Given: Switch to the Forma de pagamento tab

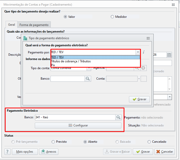Looking at the screenshot, I should pos(34,25).
